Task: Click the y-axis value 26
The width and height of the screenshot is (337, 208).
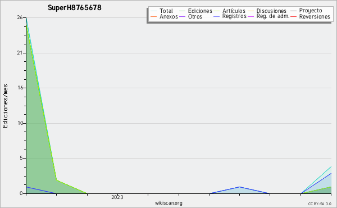Action: tap(20, 17)
